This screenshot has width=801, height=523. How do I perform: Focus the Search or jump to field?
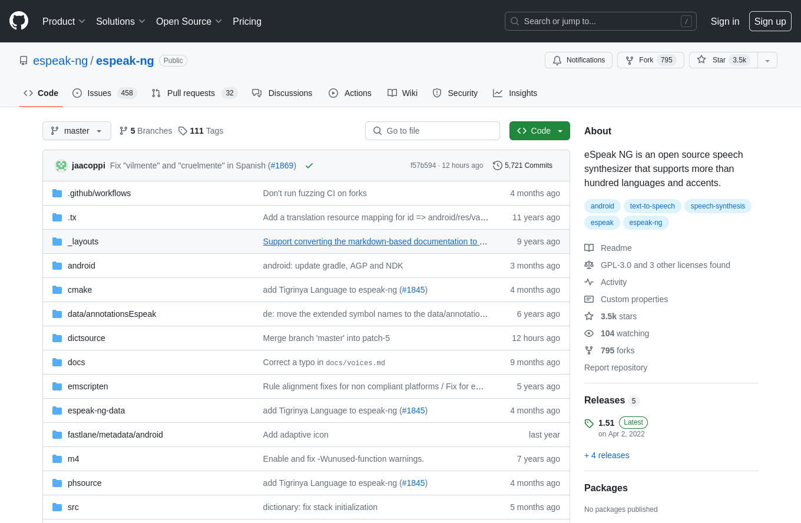point(601,21)
